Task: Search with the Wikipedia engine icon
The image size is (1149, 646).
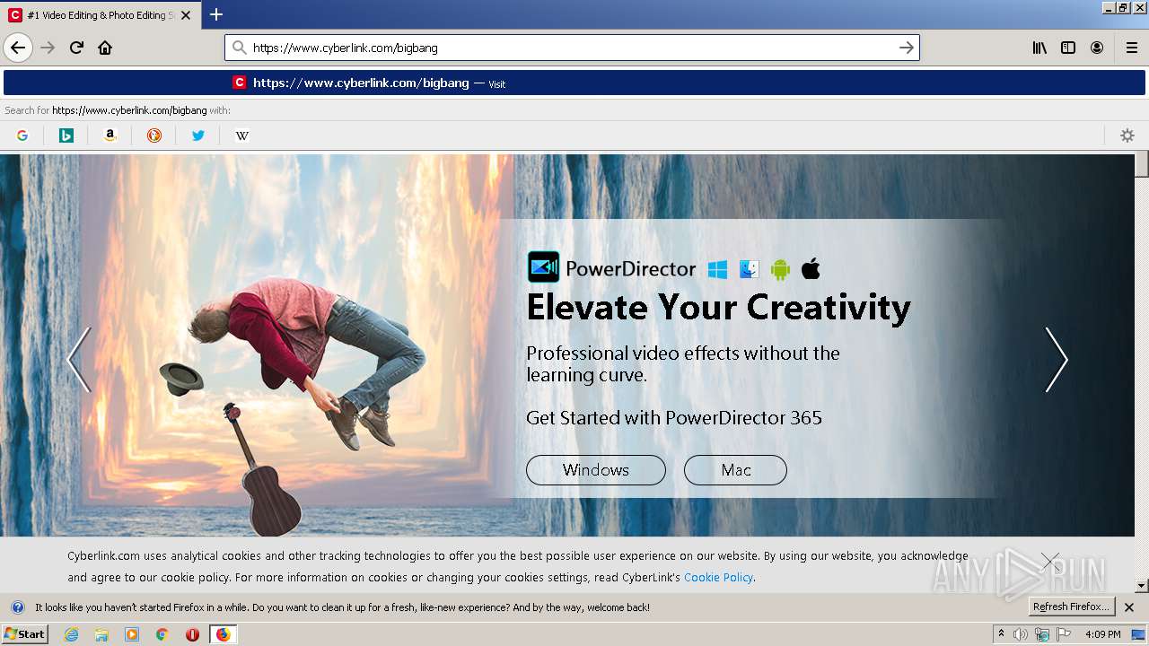Action: [242, 135]
